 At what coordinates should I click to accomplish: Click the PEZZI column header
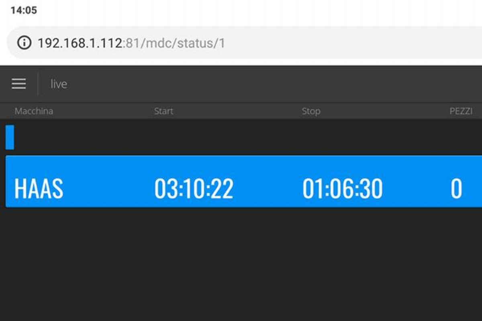pyautogui.click(x=461, y=111)
